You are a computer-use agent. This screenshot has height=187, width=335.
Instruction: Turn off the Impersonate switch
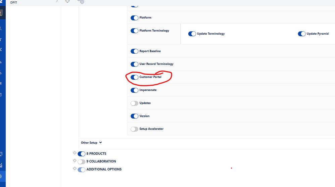(x=134, y=90)
